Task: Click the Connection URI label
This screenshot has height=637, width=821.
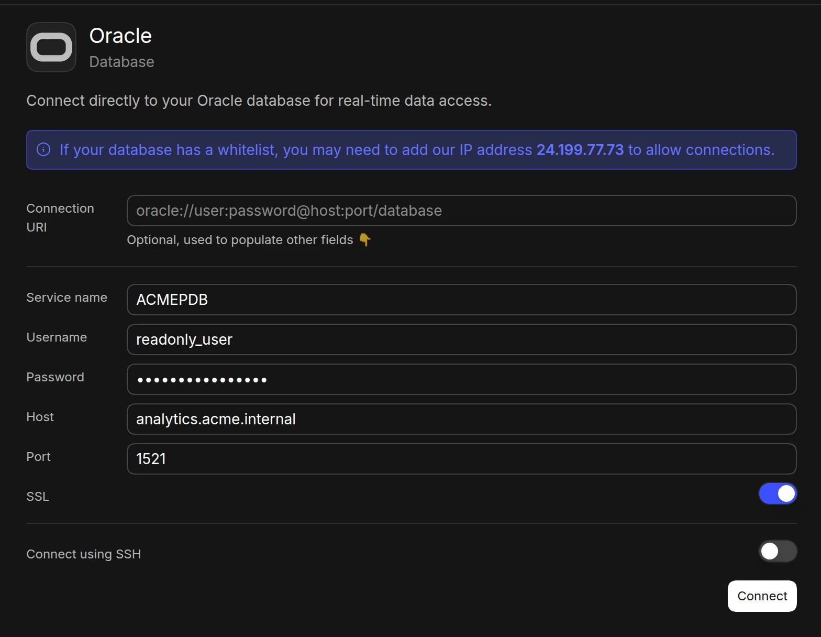Action: pos(60,218)
